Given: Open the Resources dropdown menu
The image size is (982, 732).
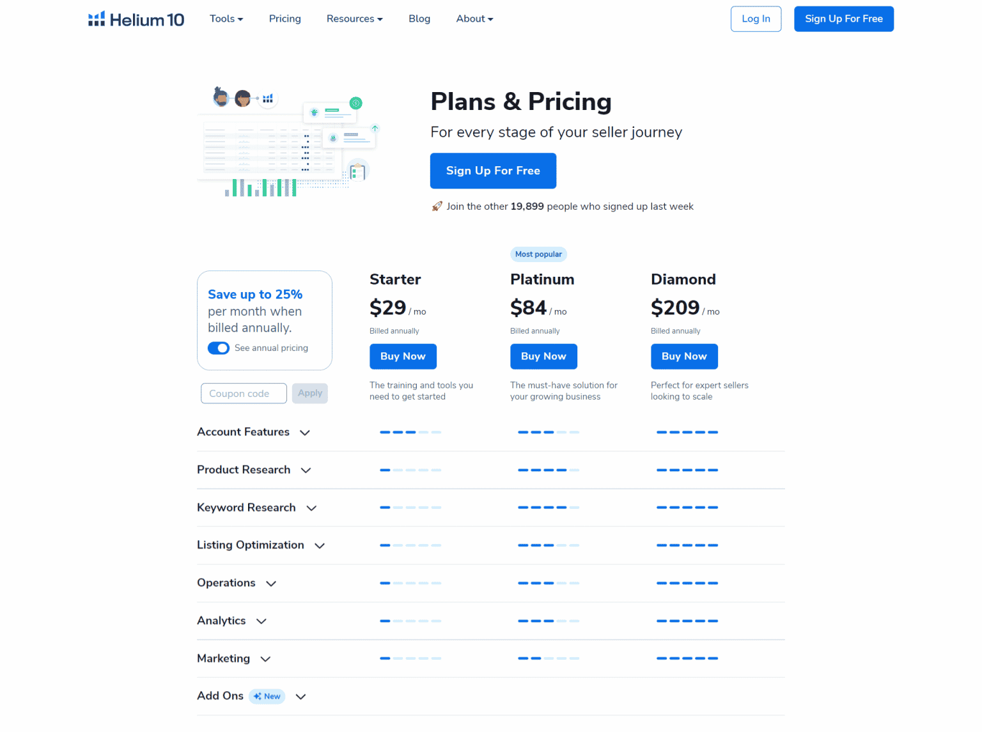Looking at the screenshot, I should click(x=354, y=19).
